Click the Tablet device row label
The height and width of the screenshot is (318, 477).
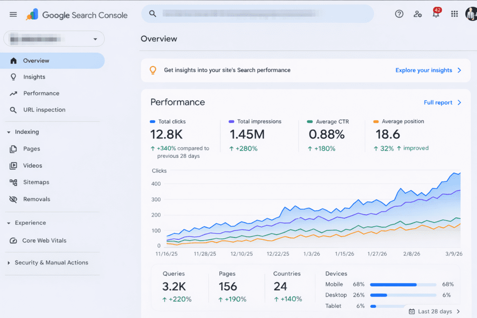333,306
